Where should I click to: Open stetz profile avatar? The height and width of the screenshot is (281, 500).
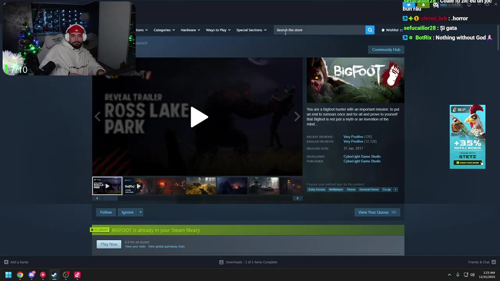click(436, 5)
